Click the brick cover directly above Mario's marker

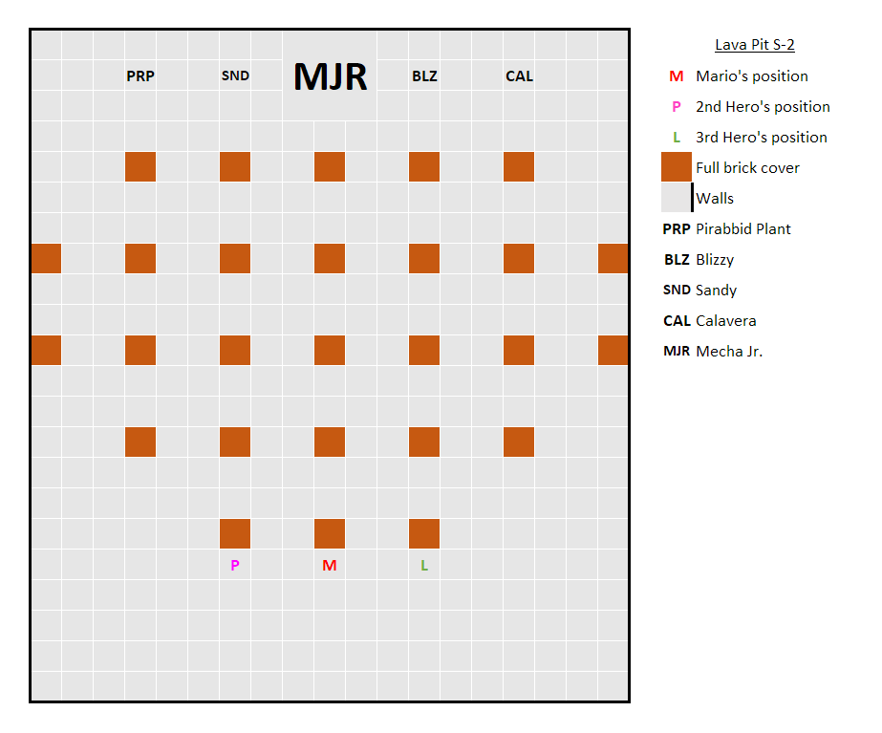click(330, 533)
